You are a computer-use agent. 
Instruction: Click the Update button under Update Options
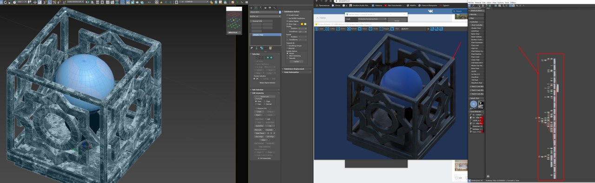coord(296,62)
